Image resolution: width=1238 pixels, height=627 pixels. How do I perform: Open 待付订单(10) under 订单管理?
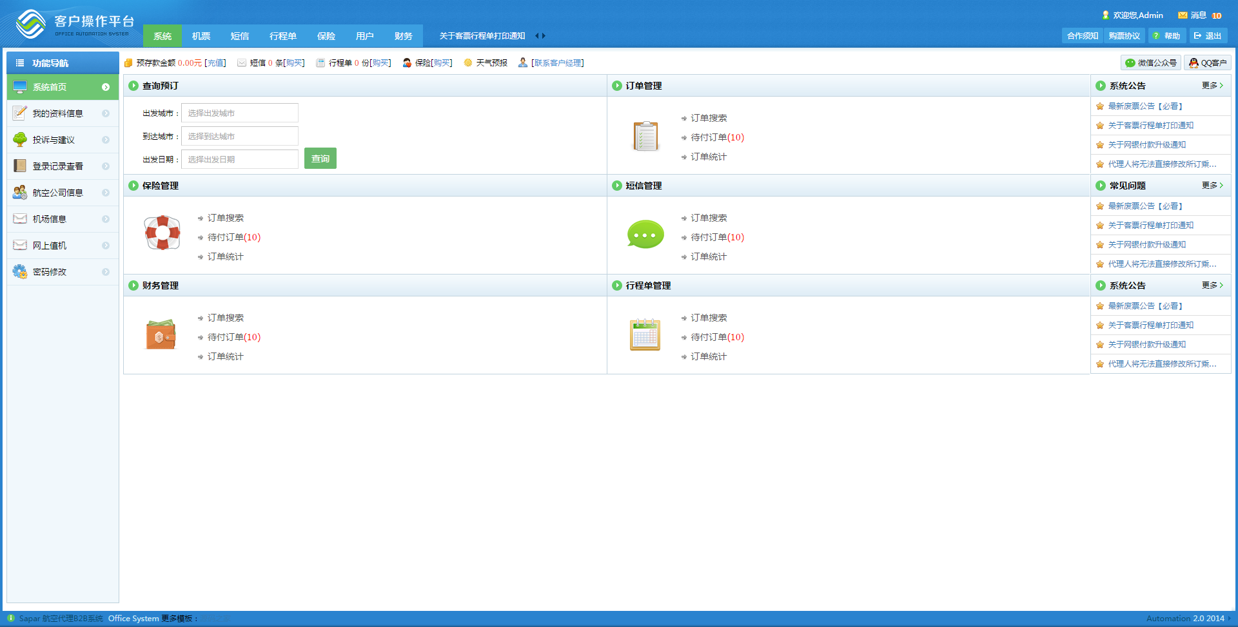tap(717, 137)
